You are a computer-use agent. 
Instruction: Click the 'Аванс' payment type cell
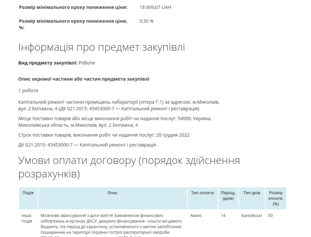click(196, 216)
